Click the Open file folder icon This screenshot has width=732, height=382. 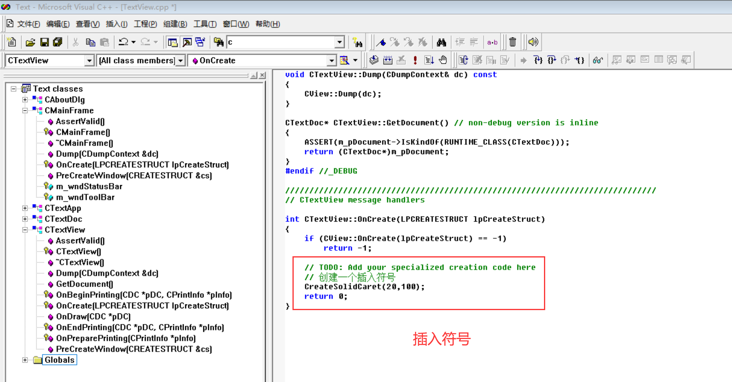pos(31,42)
